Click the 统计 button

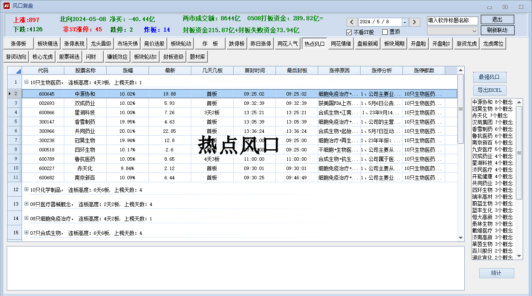click(x=496, y=273)
